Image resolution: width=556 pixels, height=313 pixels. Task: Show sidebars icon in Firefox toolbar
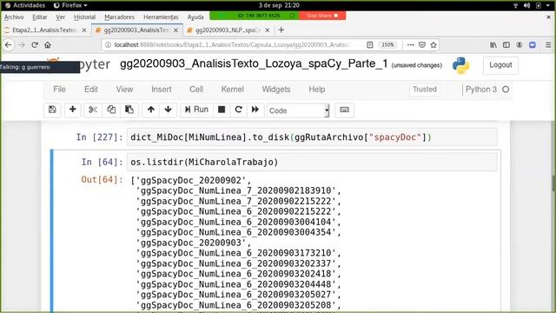506,44
